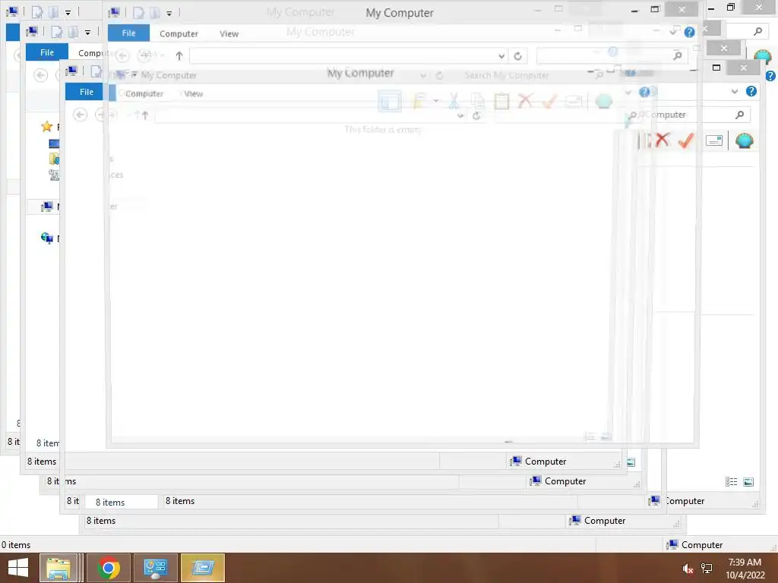Open the Windows Start button
This screenshot has width=778, height=583.
click(x=18, y=568)
